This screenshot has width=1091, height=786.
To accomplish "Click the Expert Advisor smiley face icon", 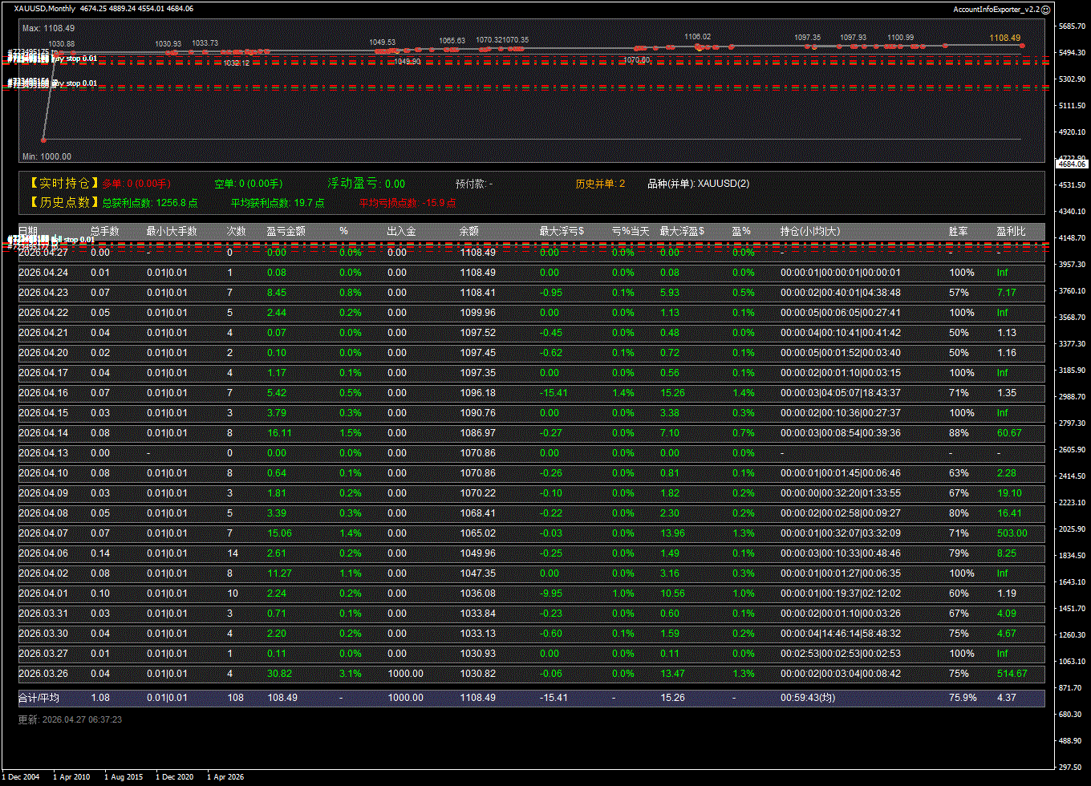I will (x=1045, y=10).
